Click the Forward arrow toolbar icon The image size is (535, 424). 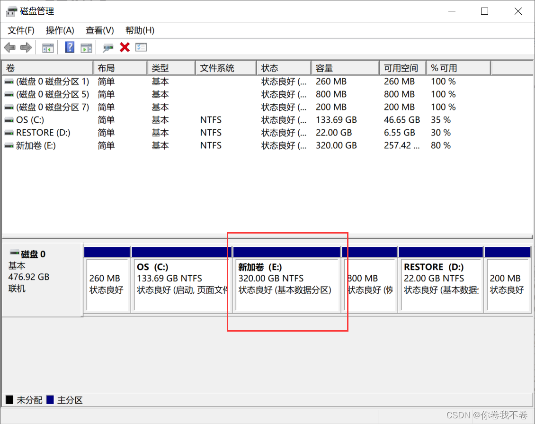(26, 47)
